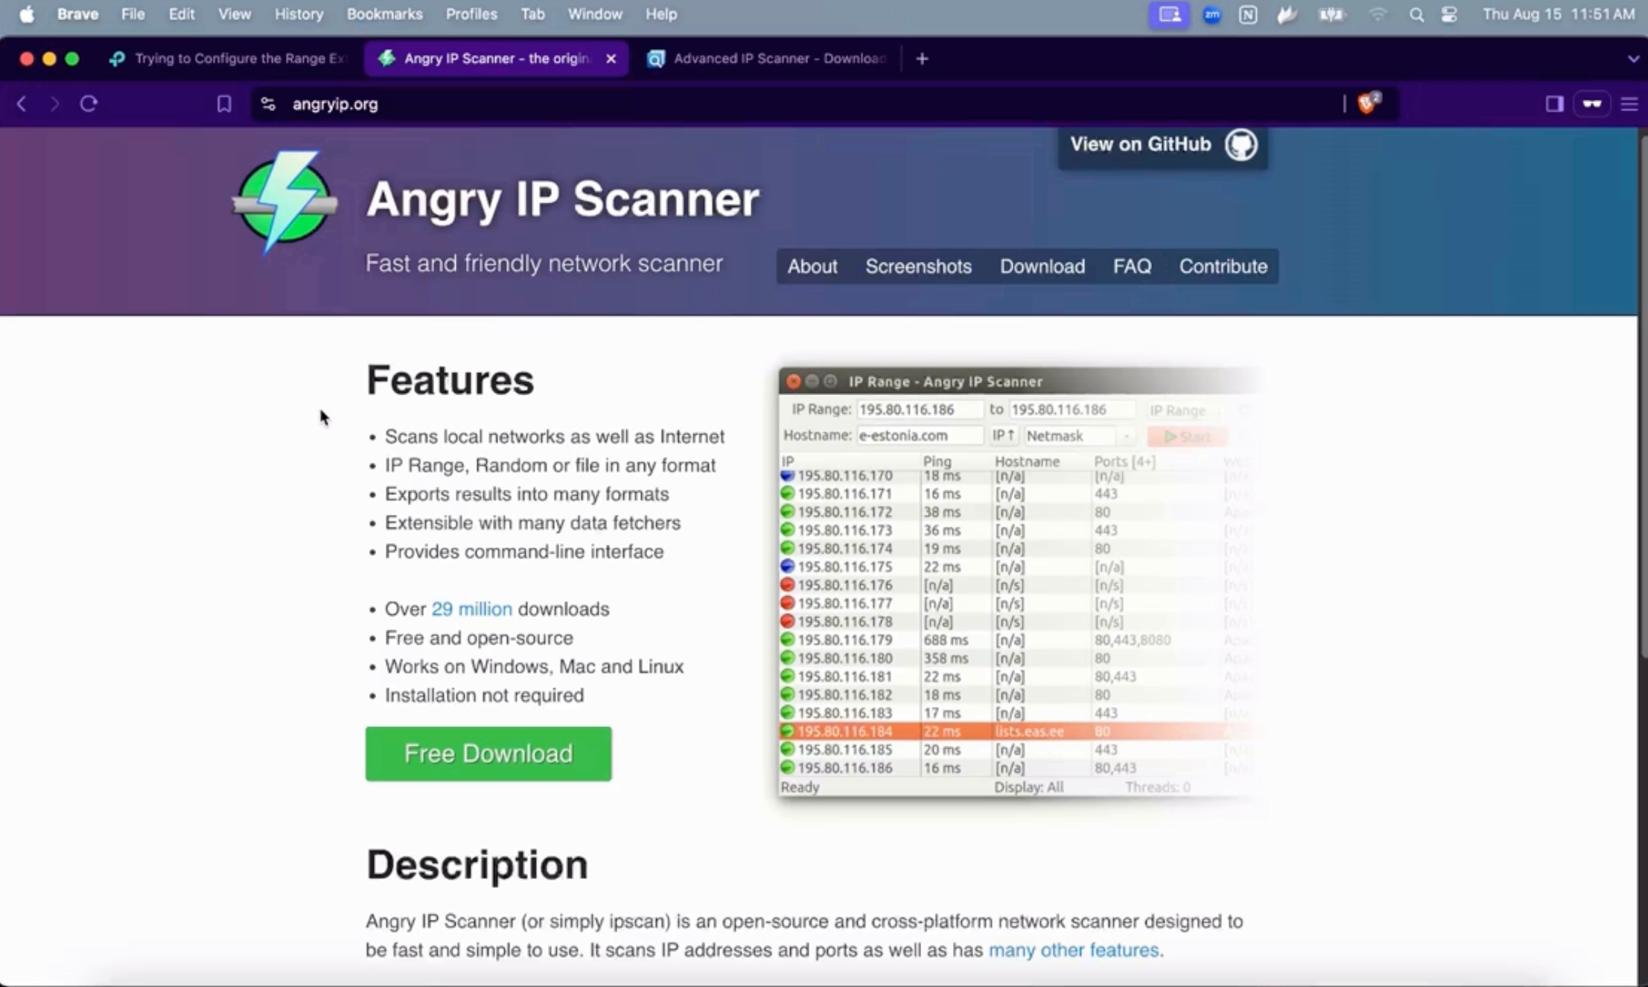The width and height of the screenshot is (1648, 987).
Task: Click the page vertical scrollbar
Action: click(1642, 395)
